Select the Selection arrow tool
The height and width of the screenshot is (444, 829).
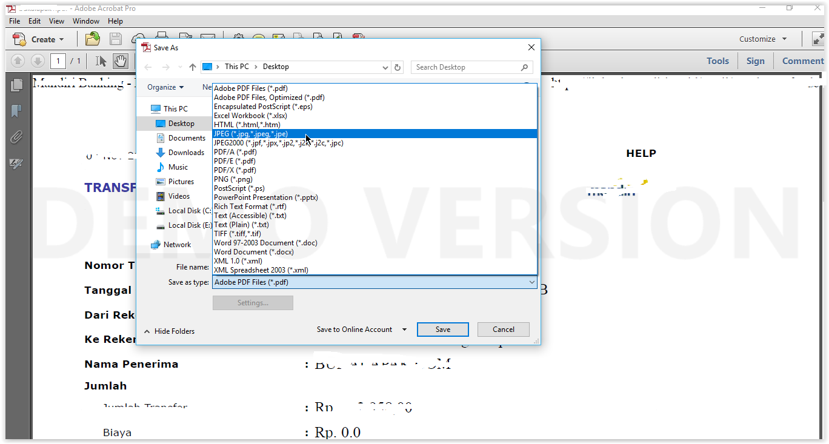click(x=102, y=61)
